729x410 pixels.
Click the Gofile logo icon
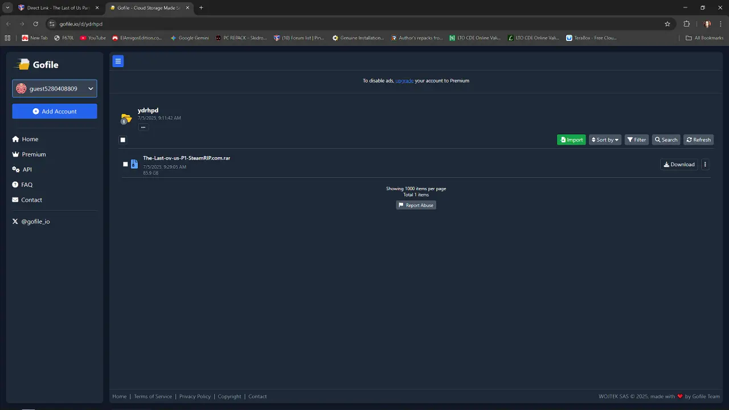point(22,64)
